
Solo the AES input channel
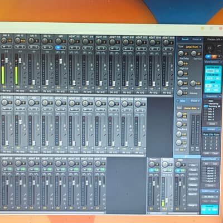[64, 47]
